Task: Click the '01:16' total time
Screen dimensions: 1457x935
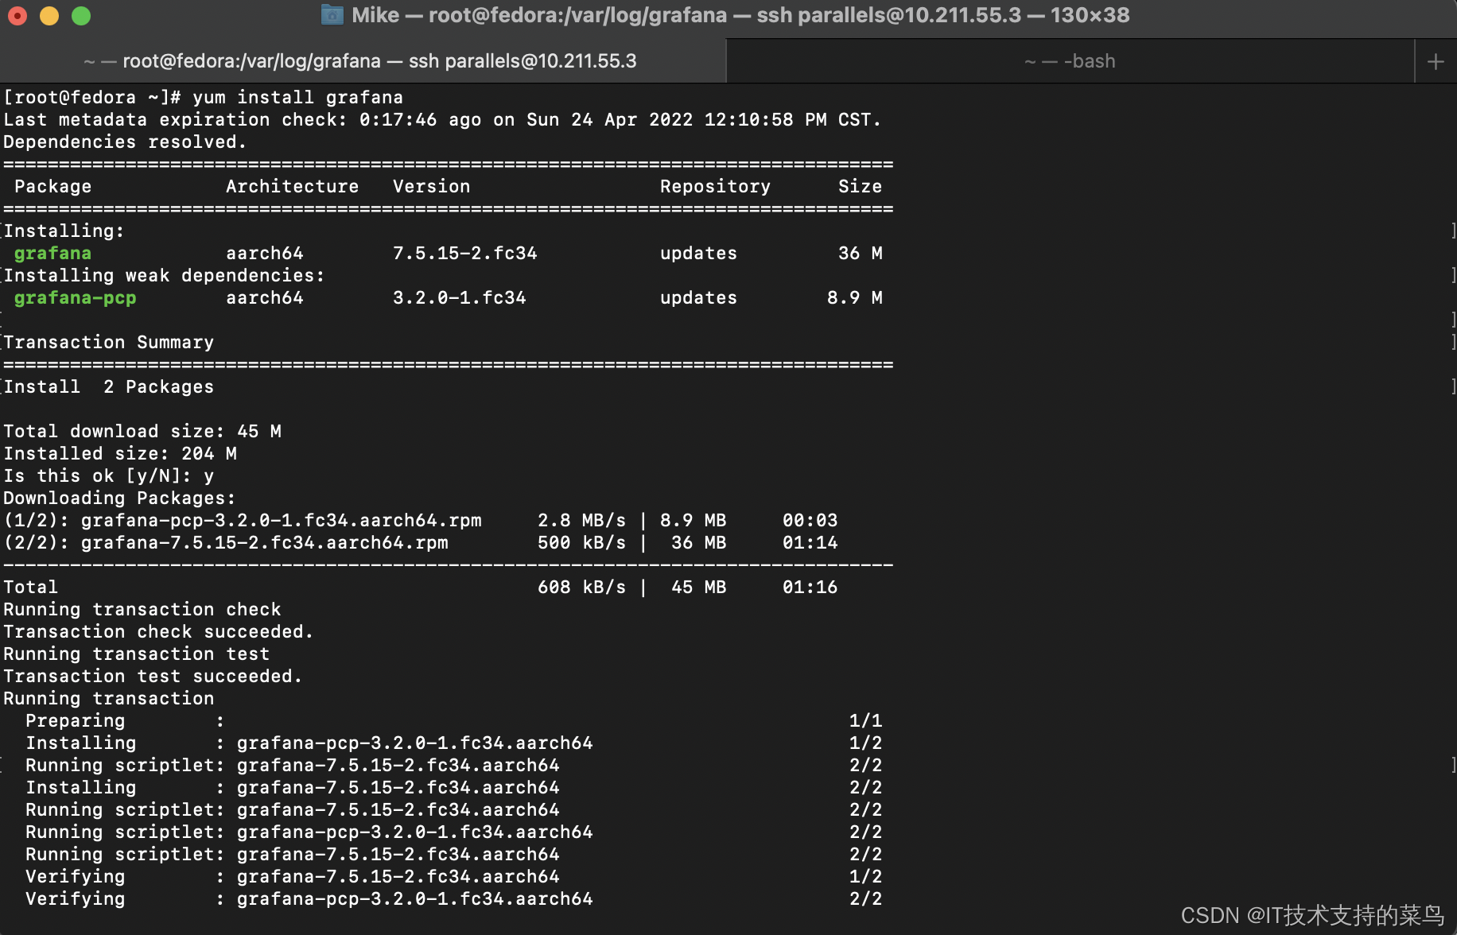Action: click(x=810, y=587)
